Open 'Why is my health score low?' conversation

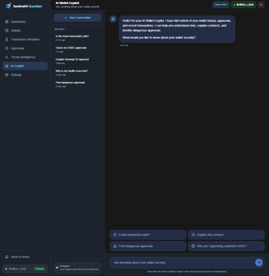click(78, 73)
